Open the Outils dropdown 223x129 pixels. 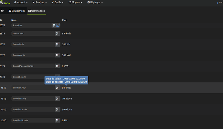(58, 2)
